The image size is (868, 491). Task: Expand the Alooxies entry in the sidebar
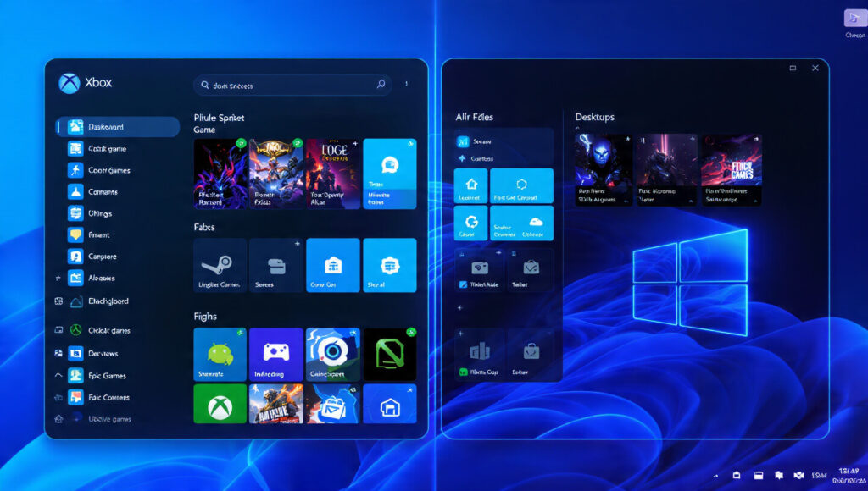click(58, 278)
